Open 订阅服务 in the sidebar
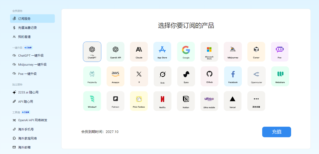This screenshot has width=319, height=154. pyautogui.click(x=32, y=19)
